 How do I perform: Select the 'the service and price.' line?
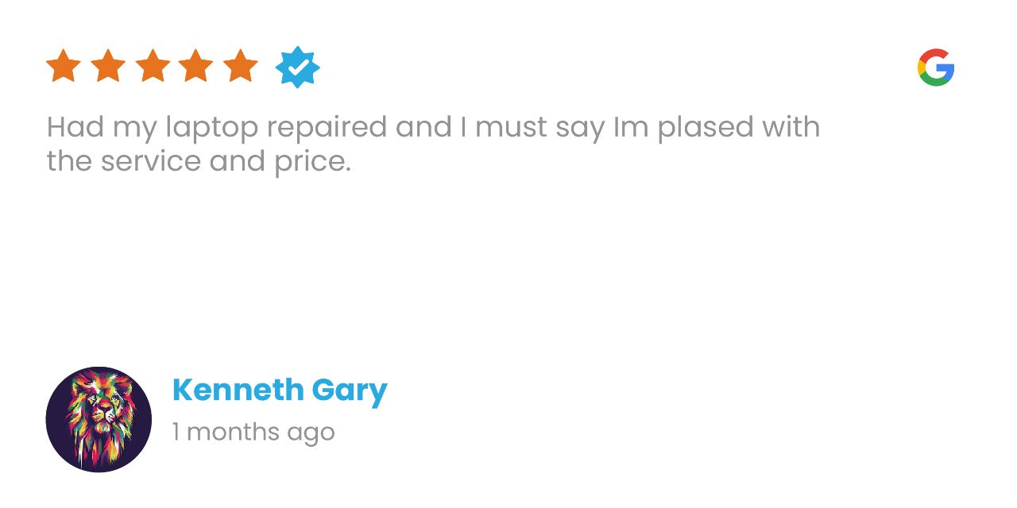click(199, 162)
